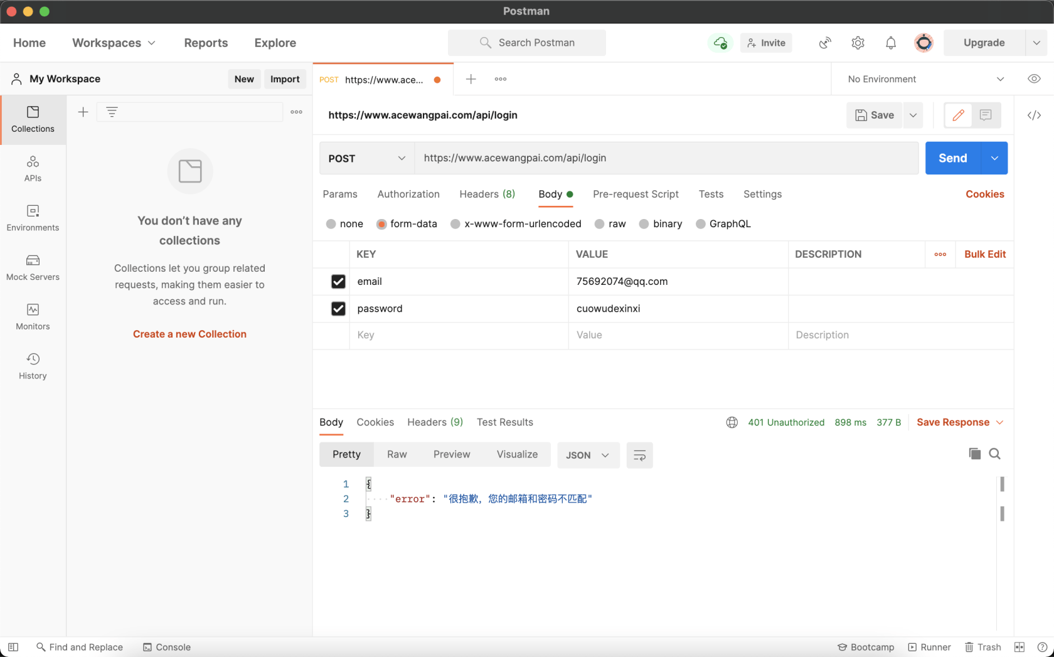Viewport: 1054px width, 657px height.
Task: Click the Import button
Action: (285, 79)
